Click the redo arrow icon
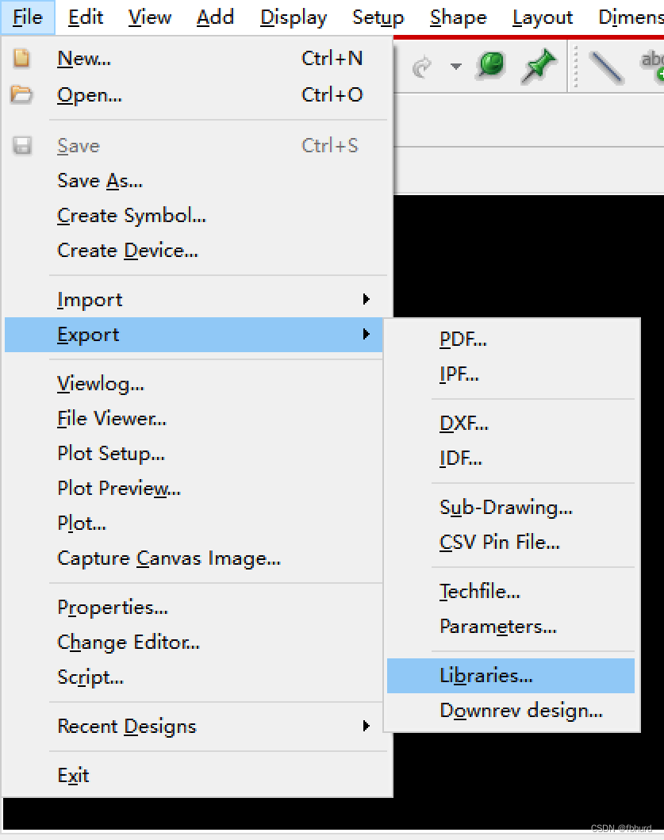This screenshot has width=664, height=840. pyautogui.click(x=422, y=67)
